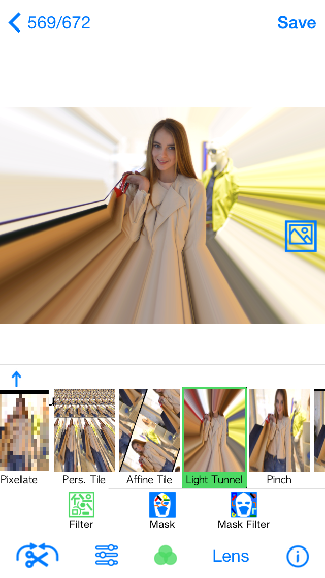The width and height of the screenshot is (325, 578).
Task: Tap the 569/672 counter text
Action: (x=59, y=23)
